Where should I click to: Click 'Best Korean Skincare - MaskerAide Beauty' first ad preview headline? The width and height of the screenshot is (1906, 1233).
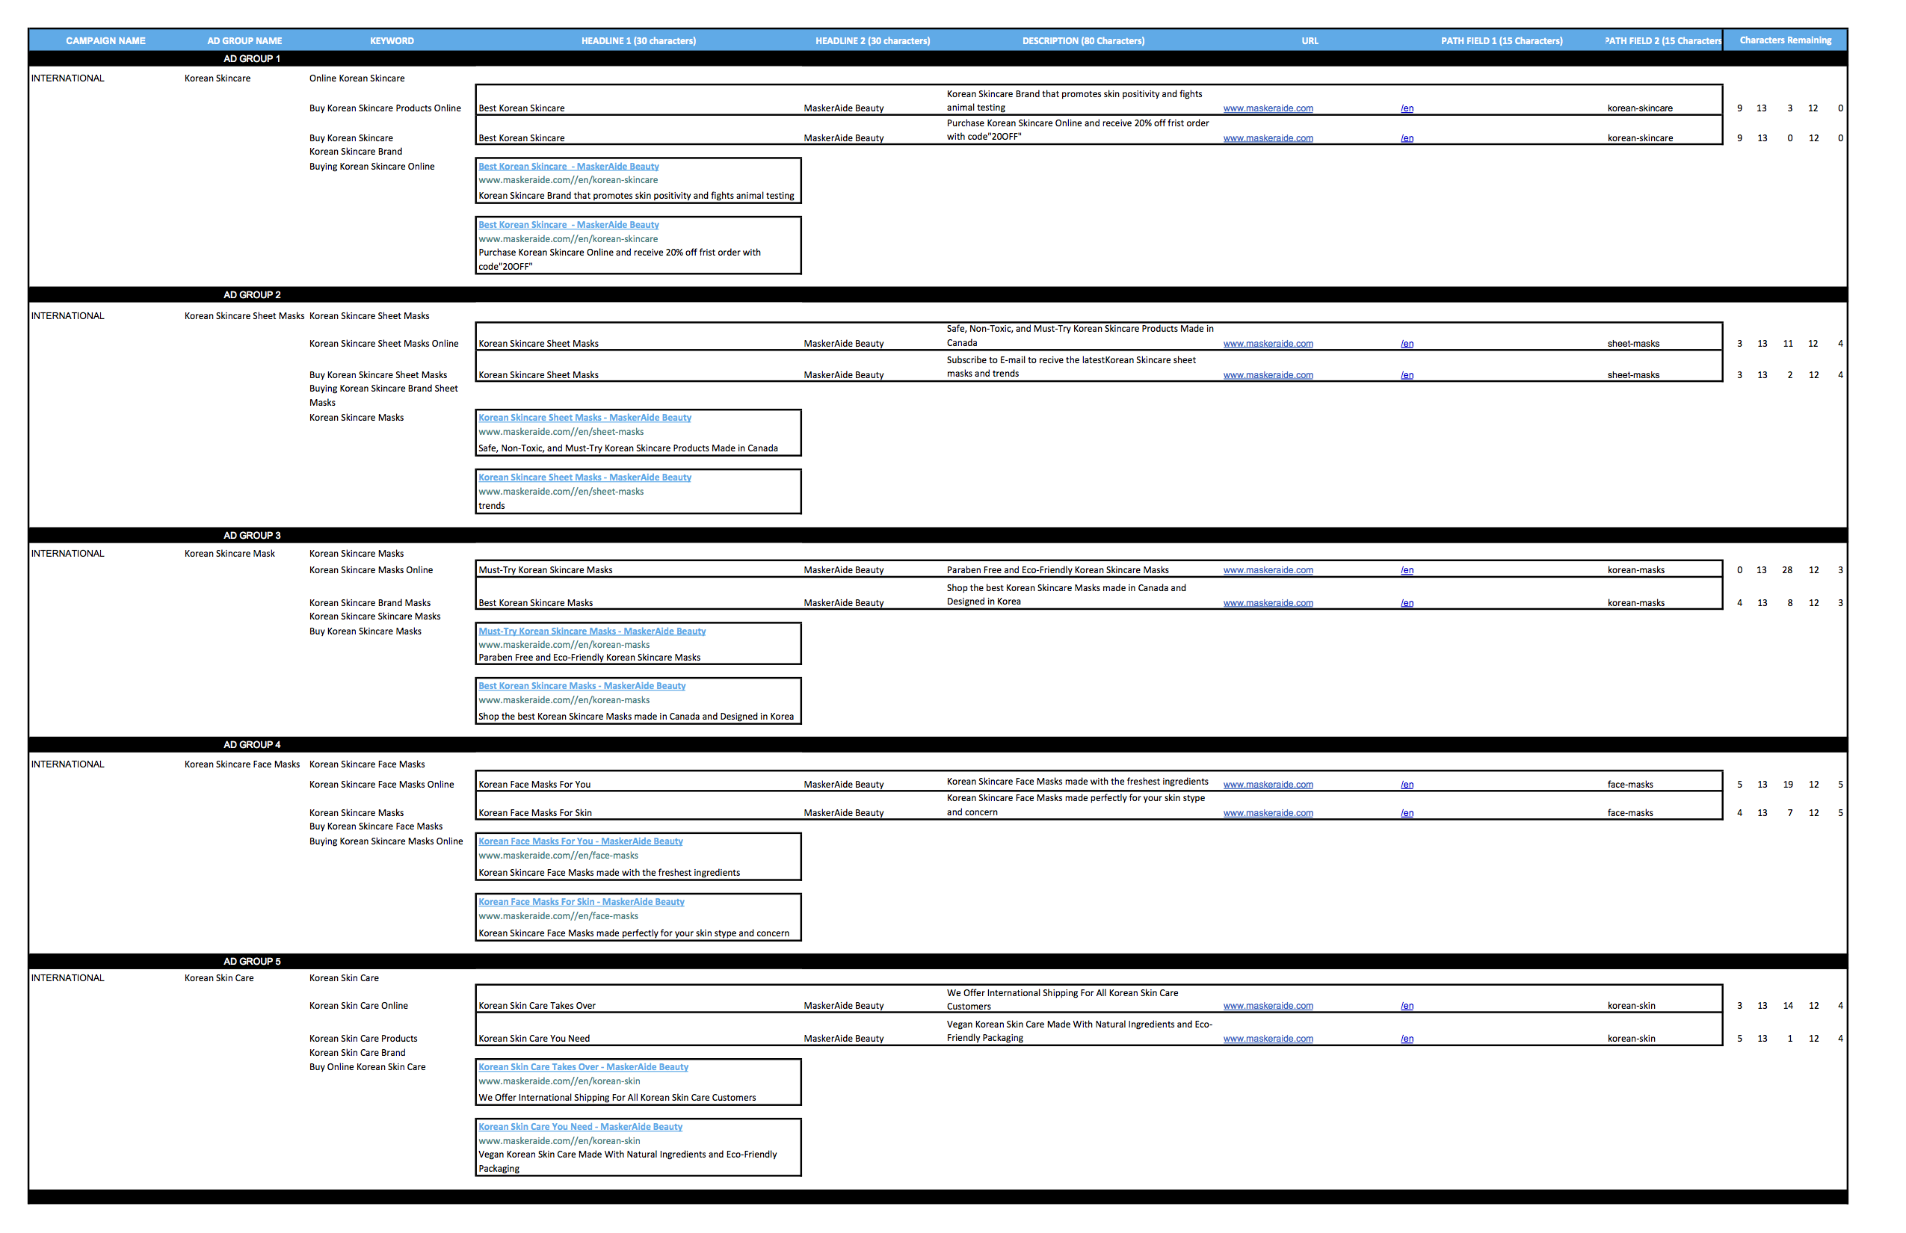point(569,167)
